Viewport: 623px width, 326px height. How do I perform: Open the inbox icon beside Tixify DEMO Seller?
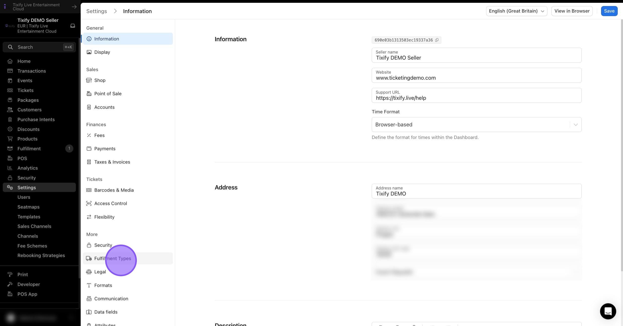click(73, 26)
